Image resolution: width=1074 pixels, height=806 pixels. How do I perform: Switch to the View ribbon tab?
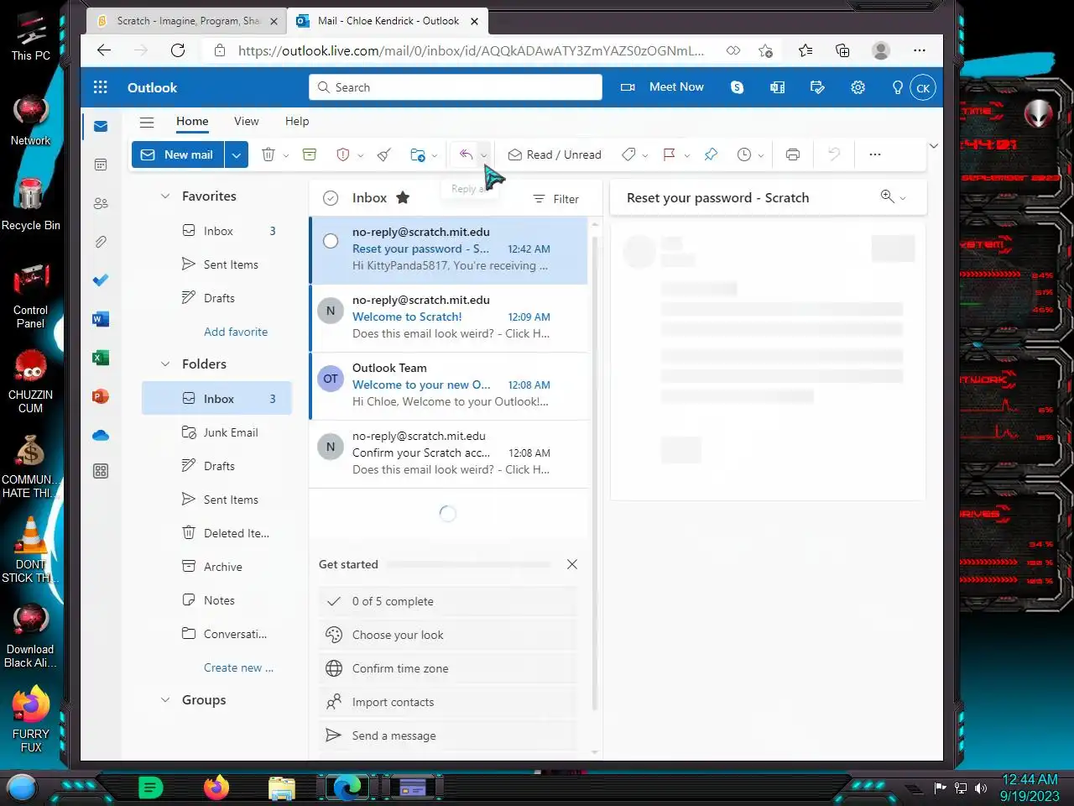tap(246, 121)
